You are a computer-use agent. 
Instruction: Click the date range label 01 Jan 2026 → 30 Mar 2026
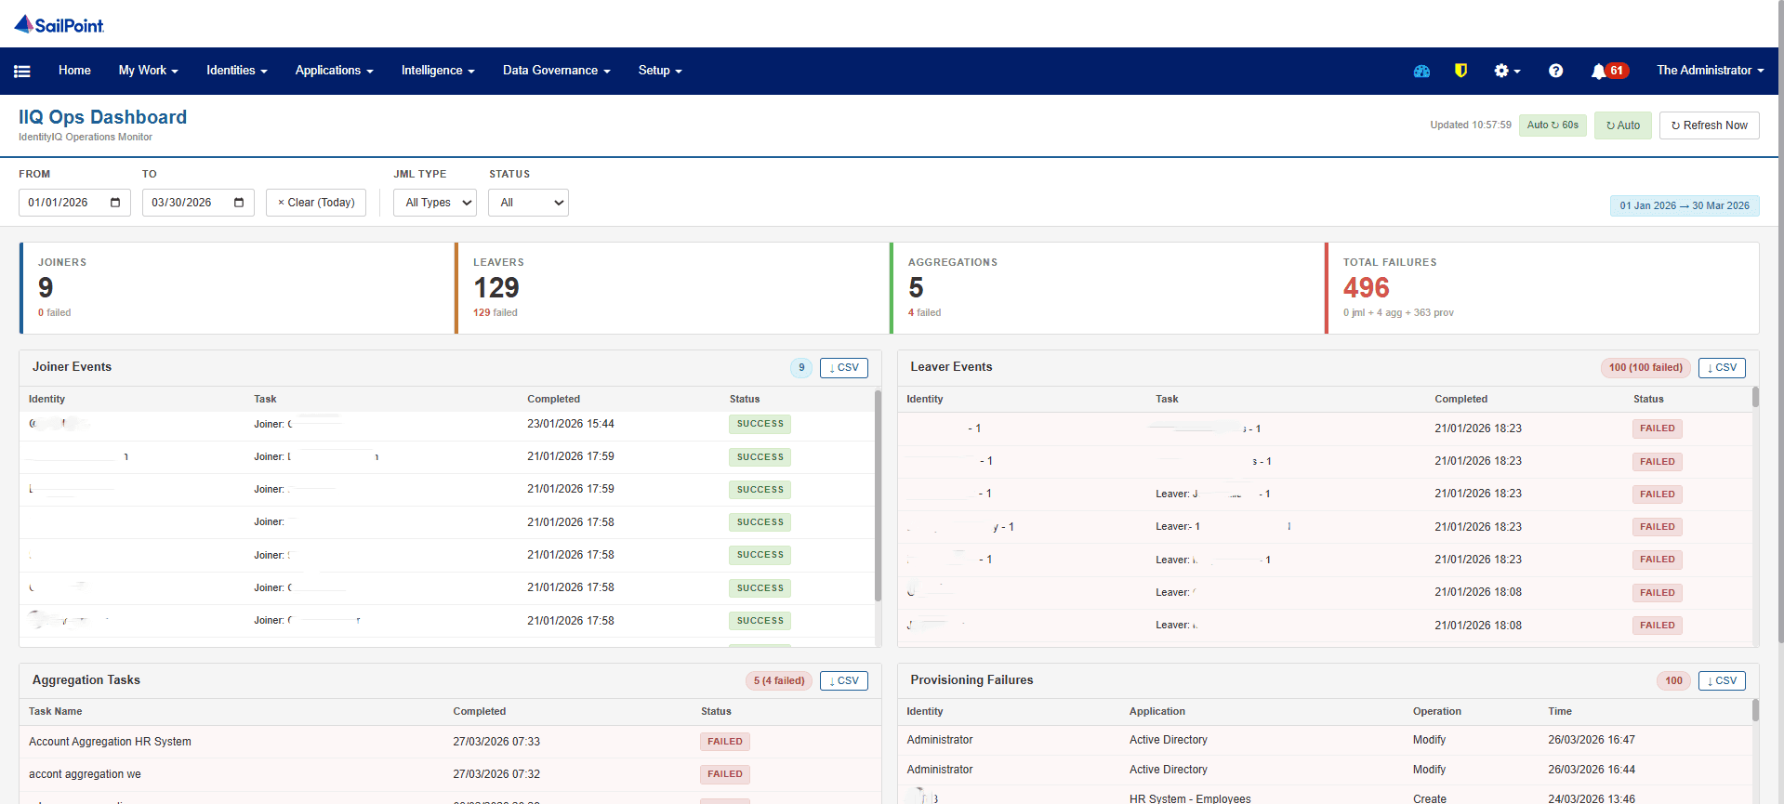pos(1685,206)
